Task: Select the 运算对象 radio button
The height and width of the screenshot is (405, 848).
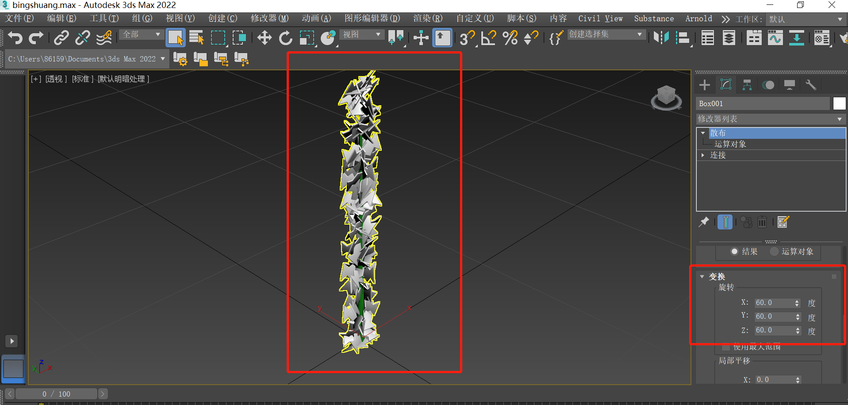Action: click(774, 252)
